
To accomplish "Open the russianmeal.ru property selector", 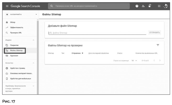I will pyautogui.click(x=21, y=14).
